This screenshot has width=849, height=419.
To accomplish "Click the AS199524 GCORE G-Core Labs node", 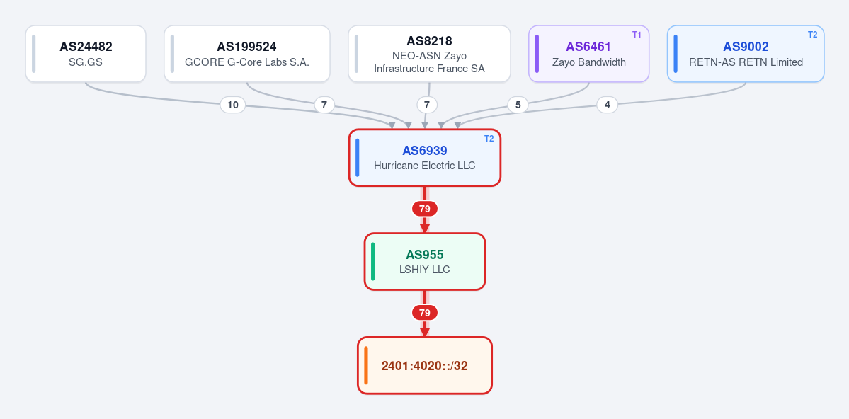I will tap(247, 54).
